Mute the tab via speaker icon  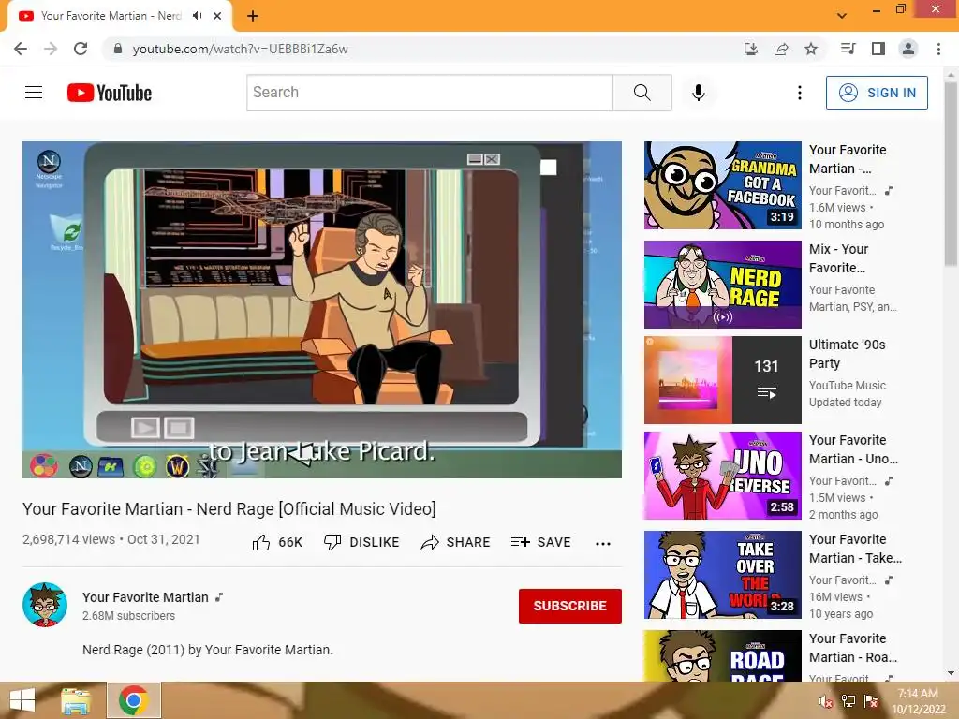(x=197, y=16)
